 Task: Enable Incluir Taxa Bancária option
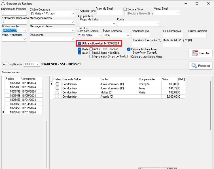pos(91,49)
